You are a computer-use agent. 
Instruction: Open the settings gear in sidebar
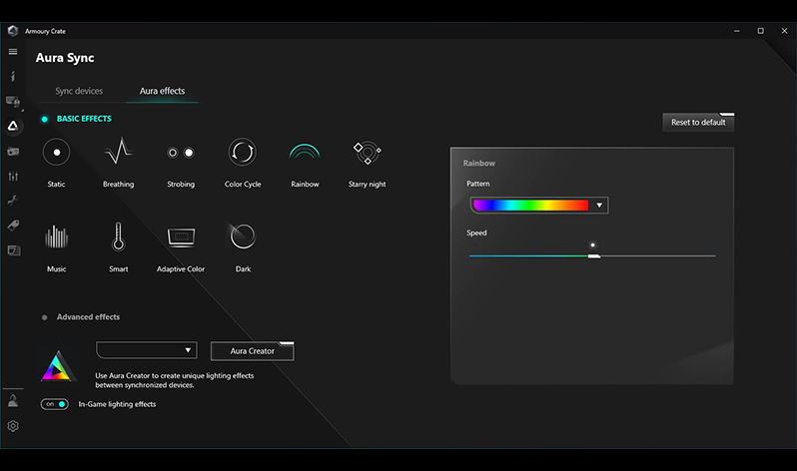pos(13,426)
